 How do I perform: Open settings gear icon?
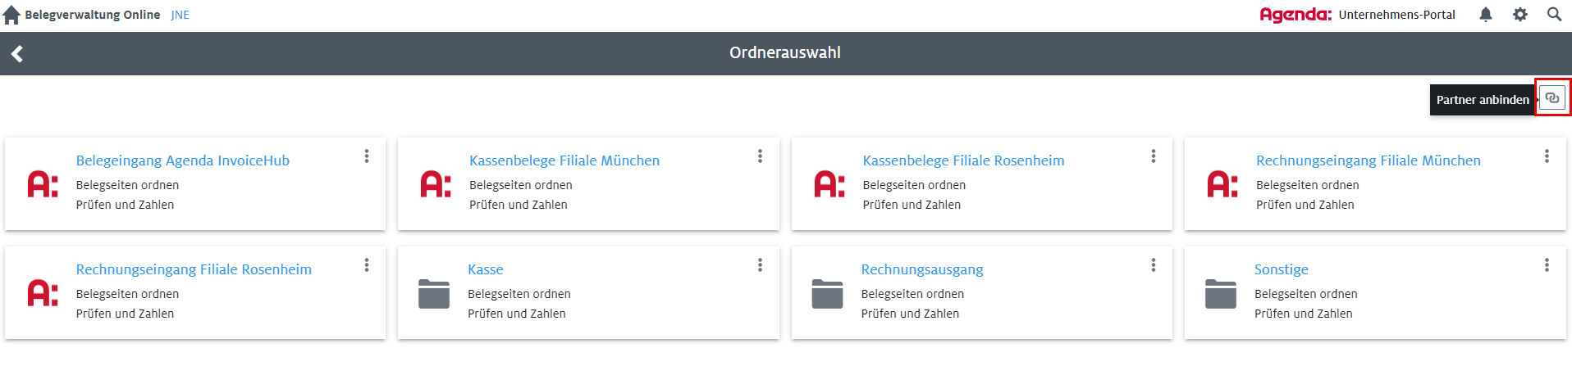pyautogui.click(x=1520, y=15)
